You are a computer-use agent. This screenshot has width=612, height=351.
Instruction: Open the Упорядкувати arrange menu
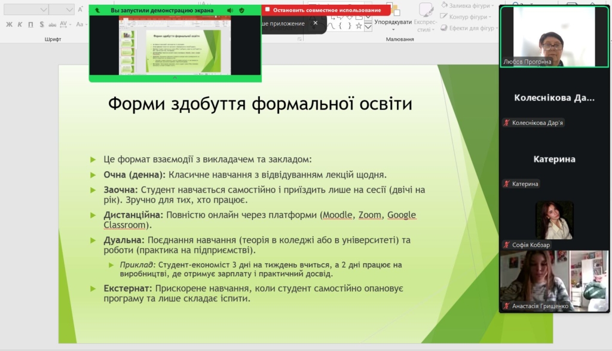coord(393,22)
